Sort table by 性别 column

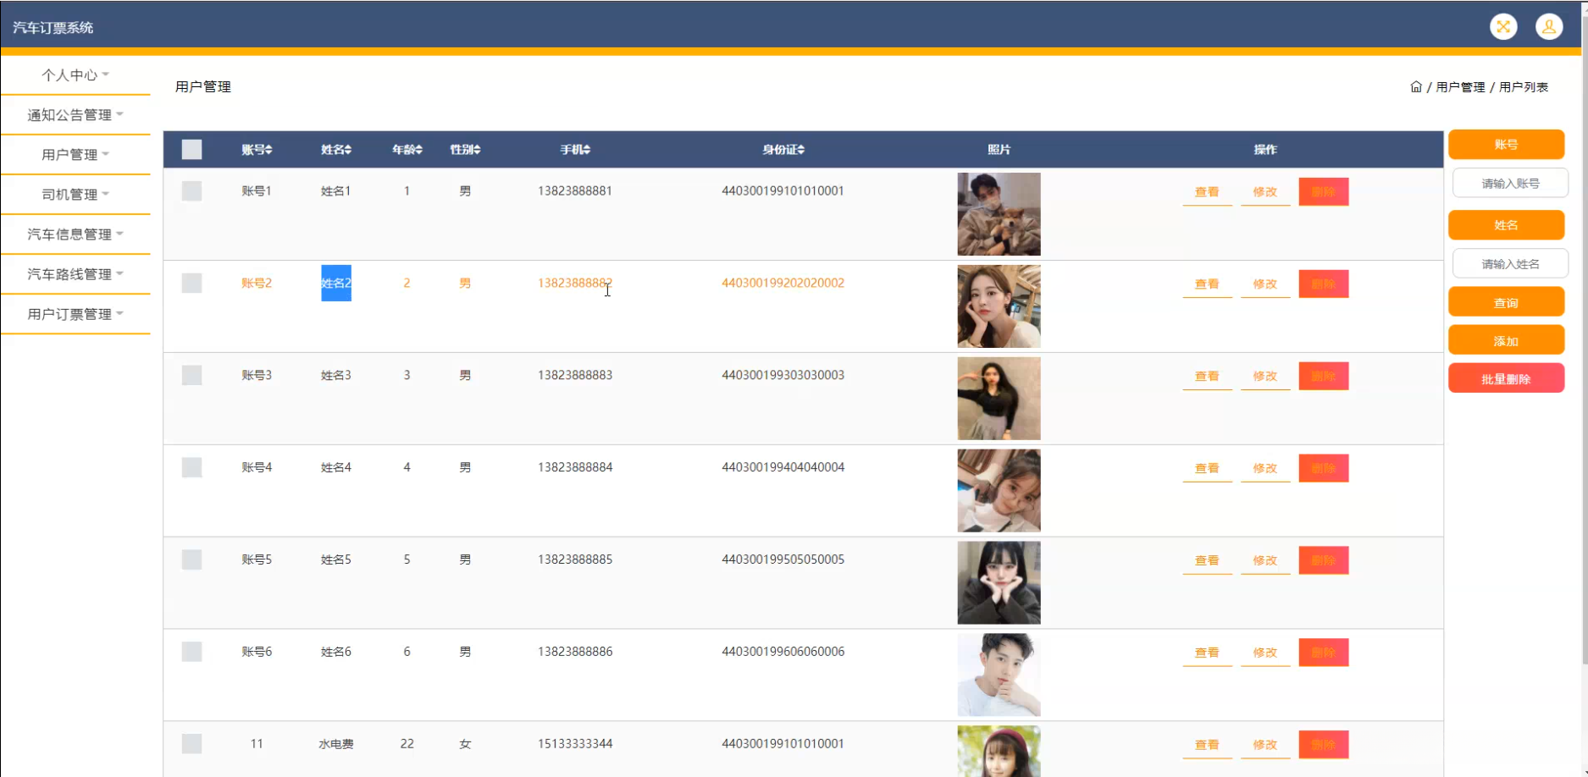(x=465, y=150)
